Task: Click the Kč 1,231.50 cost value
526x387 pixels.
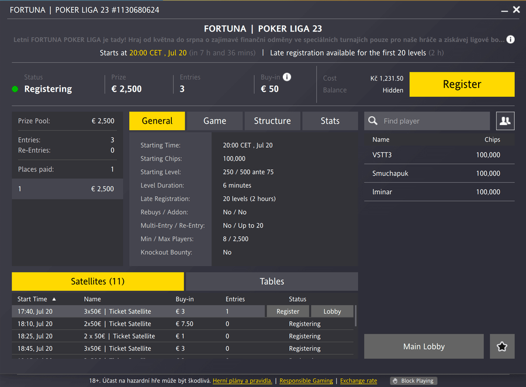Action: pyautogui.click(x=387, y=78)
